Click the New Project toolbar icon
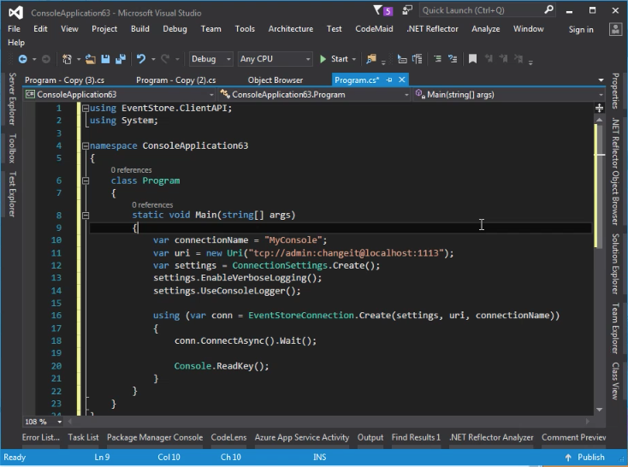The width and height of the screenshot is (628, 467). tap(67, 59)
